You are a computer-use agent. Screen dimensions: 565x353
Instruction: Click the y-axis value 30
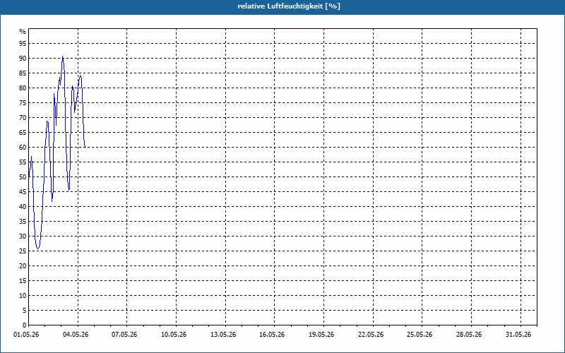pos(23,237)
